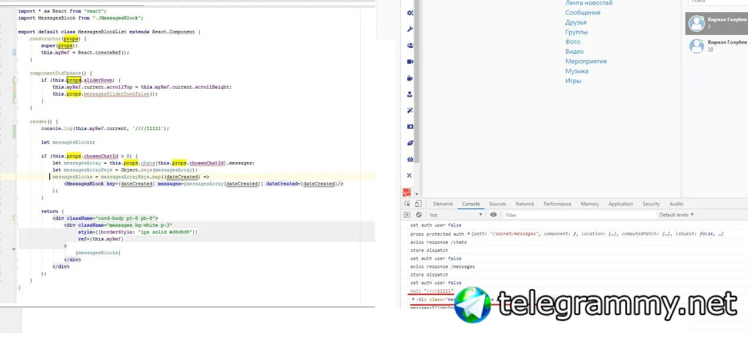The image size is (748, 340).
Task: Click the eye live expression icon
Action: [x=494, y=215]
